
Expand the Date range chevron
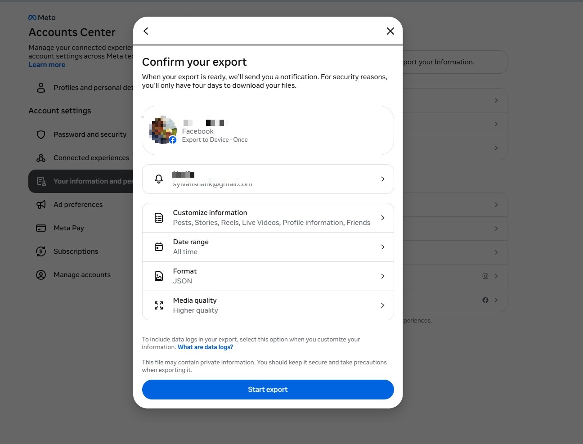[x=383, y=247]
